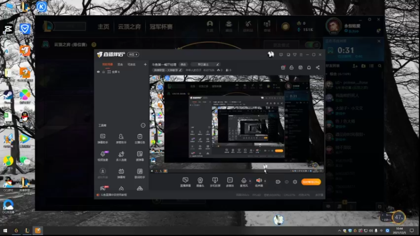Open the 主播任务 tool icon
Screen dimensions: 420x236
coord(140,138)
